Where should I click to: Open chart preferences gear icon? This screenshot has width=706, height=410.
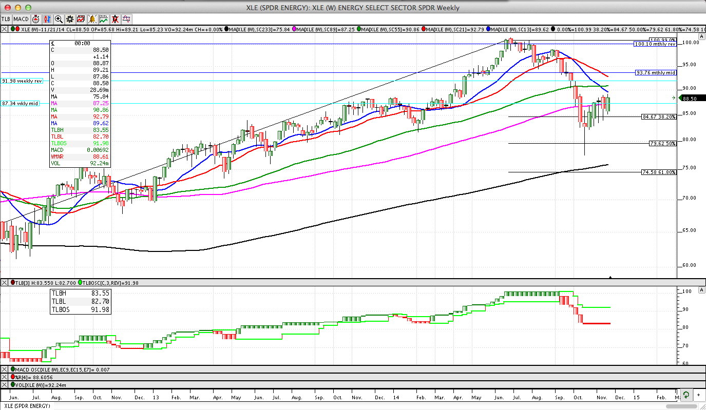[70, 19]
